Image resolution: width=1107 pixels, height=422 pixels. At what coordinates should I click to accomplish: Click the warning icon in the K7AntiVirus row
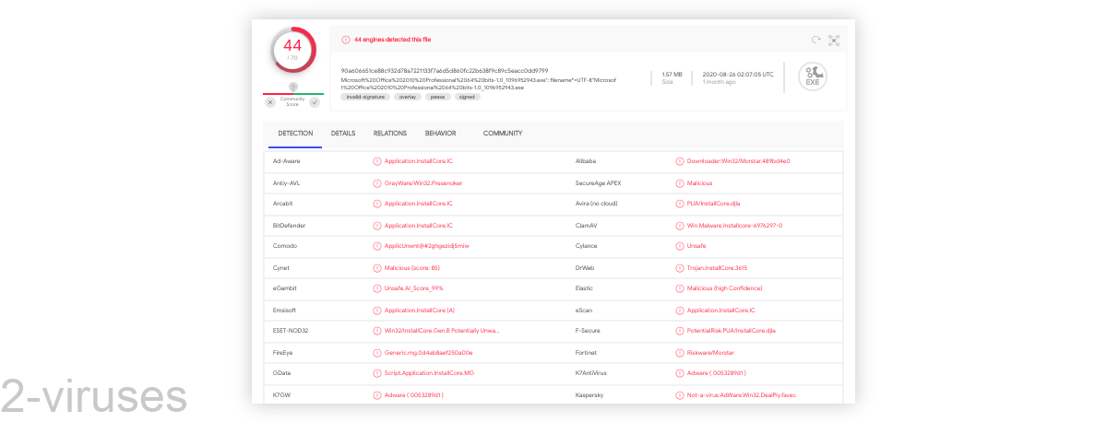coord(680,373)
